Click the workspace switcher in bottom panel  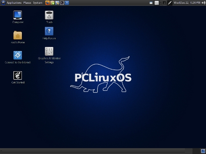203,151
